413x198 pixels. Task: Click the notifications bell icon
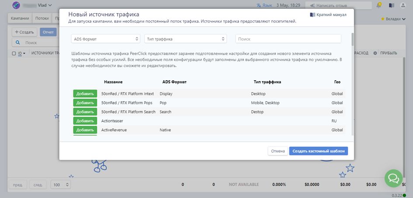[378, 6]
